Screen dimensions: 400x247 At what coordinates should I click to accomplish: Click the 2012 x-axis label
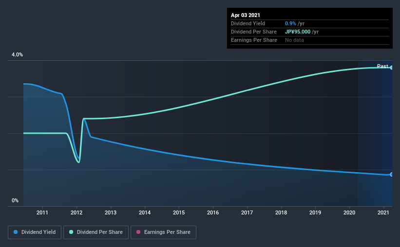click(76, 212)
